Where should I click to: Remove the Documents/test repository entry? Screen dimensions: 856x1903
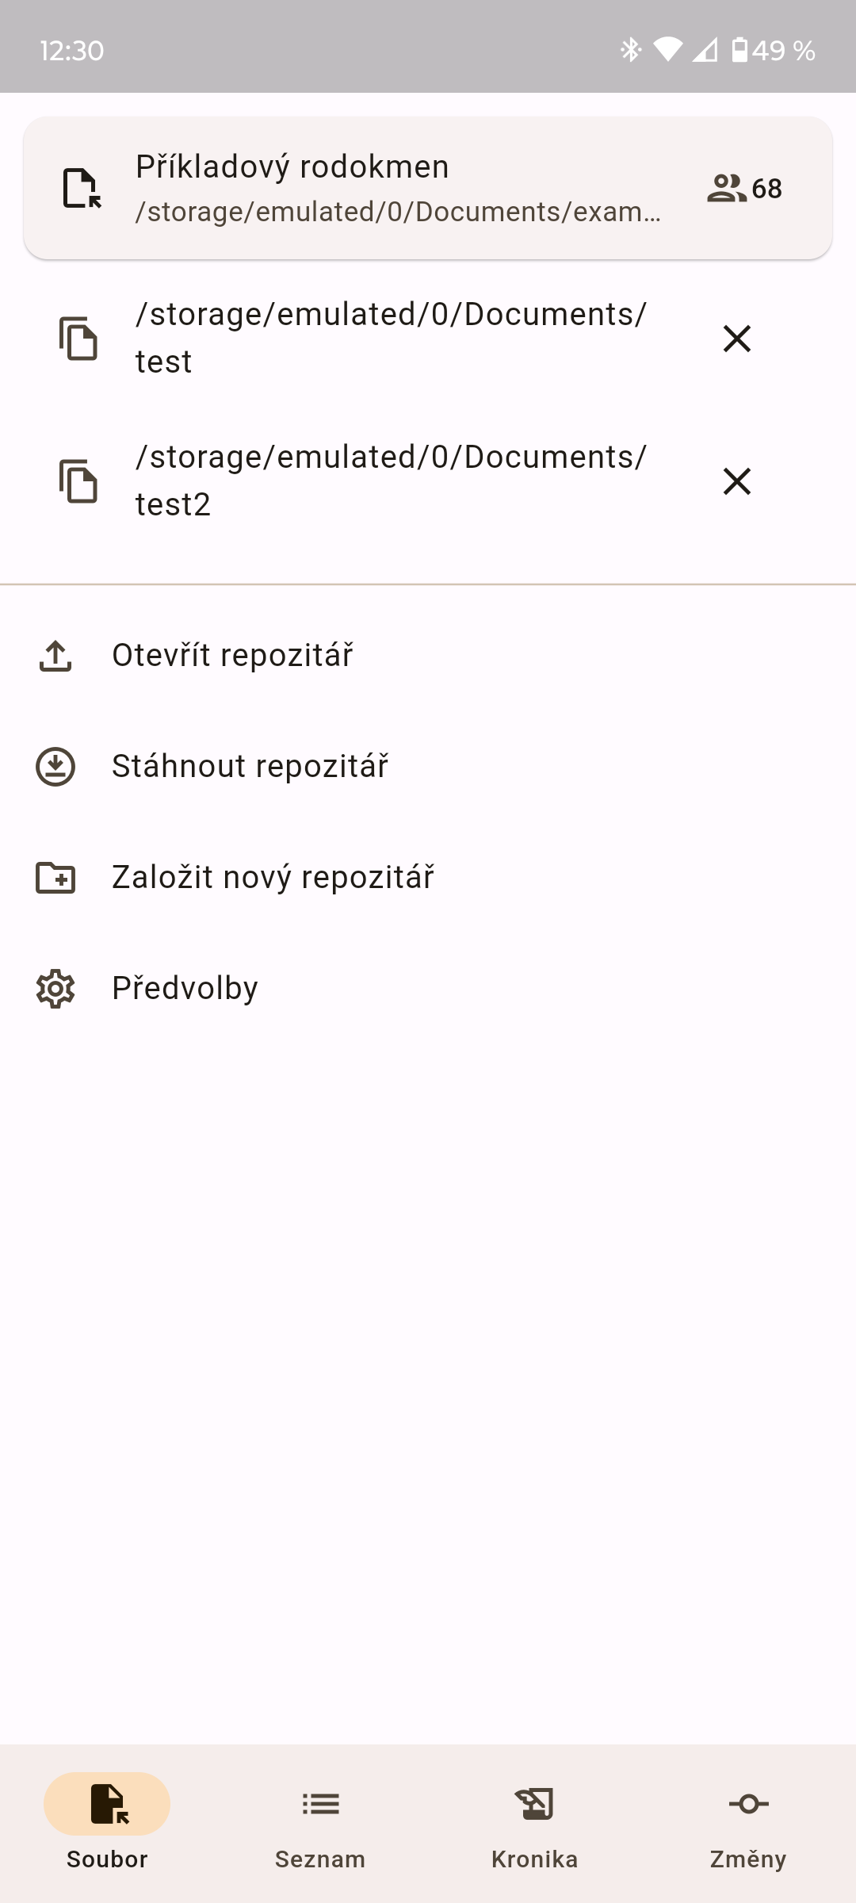coord(737,339)
